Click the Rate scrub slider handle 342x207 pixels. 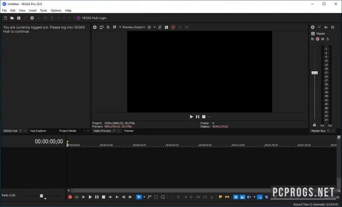[x=41, y=195]
